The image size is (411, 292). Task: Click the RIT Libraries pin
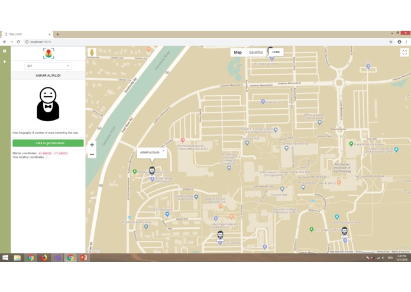(303, 187)
